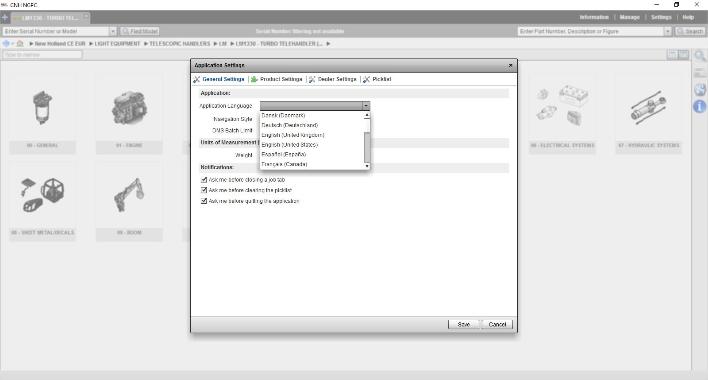Toggle Ask me before closing a job tab
The width and height of the screenshot is (708, 380).
[x=204, y=179]
